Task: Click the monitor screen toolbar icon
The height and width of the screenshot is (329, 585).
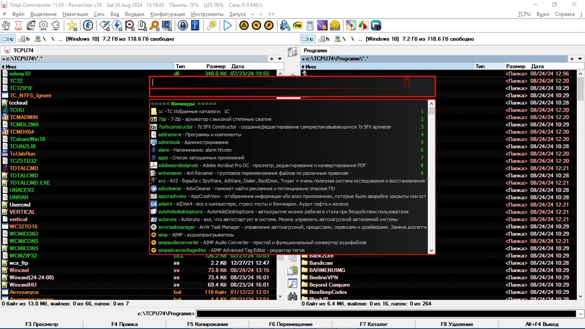Action: point(167,25)
